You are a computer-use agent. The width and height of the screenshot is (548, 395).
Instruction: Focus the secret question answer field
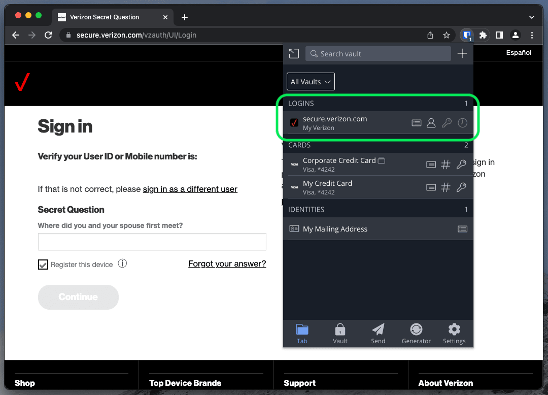[152, 242]
